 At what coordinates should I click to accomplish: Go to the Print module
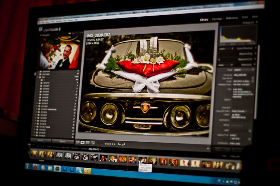[x=245, y=17]
